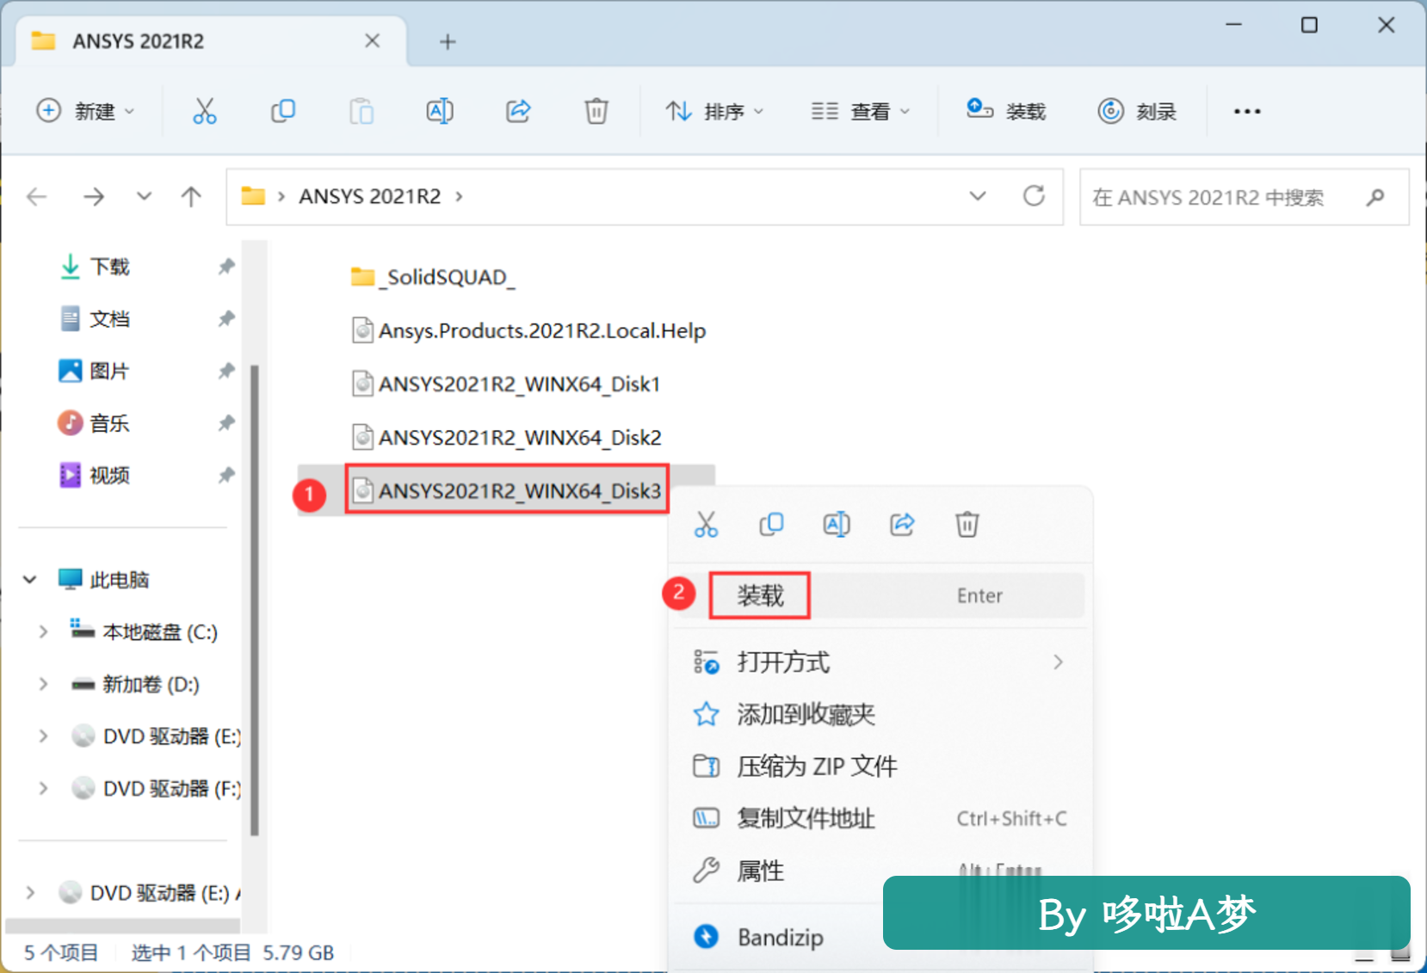
Task: Click ANSYS 2021R2 in the address breadcrumb
Action: 370,196
